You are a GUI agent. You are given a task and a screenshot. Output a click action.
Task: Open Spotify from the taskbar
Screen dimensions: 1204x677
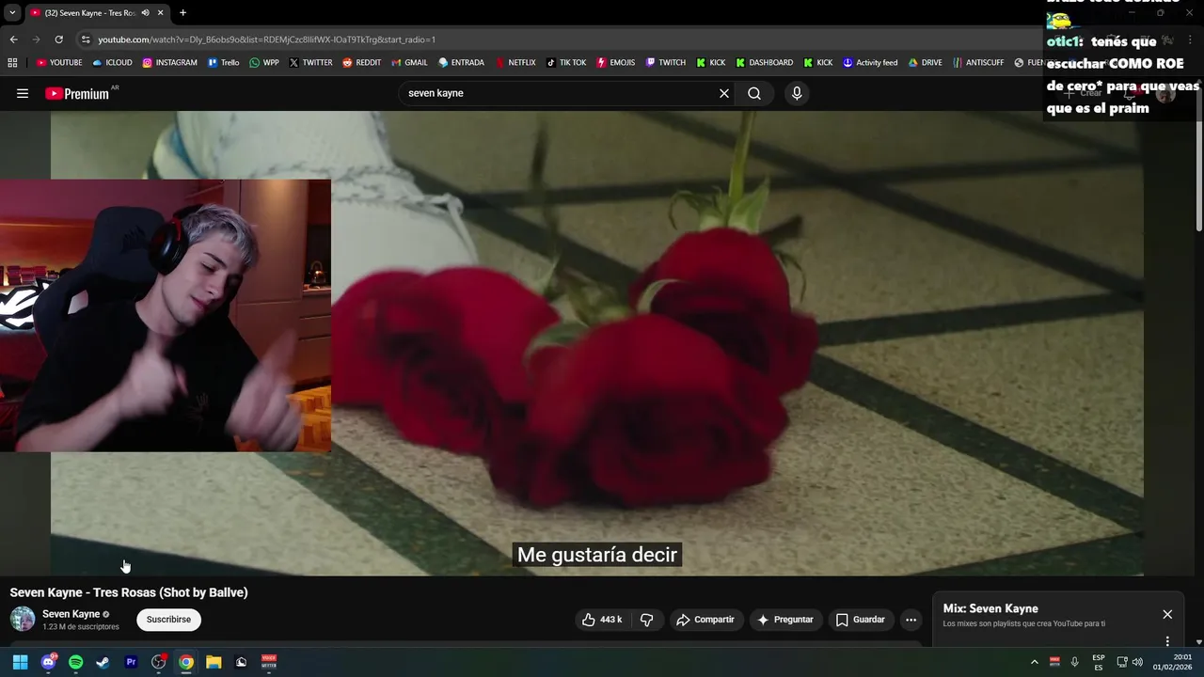[76, 662]
